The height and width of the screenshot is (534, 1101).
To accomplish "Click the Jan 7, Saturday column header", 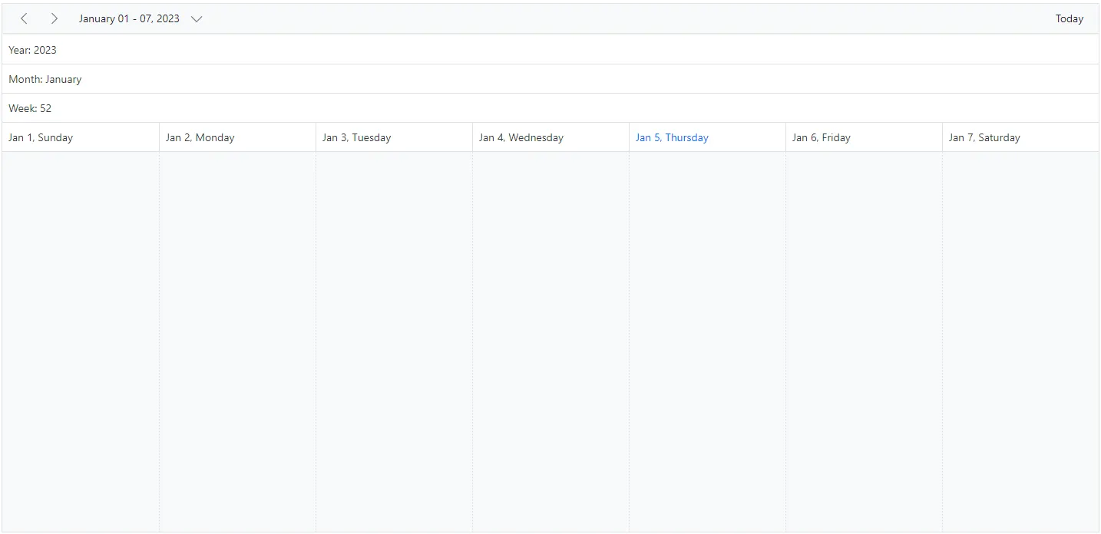I will click(x=1020, y=137).
